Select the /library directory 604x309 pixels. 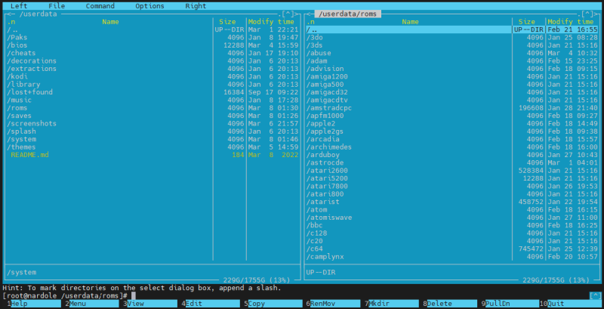(x=153, y=85)
